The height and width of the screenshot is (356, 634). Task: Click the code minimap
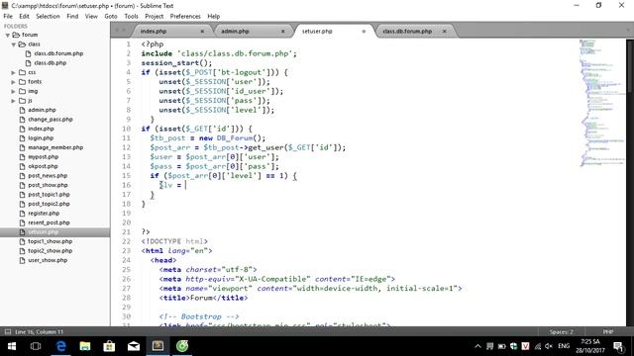tap(601, 103)
